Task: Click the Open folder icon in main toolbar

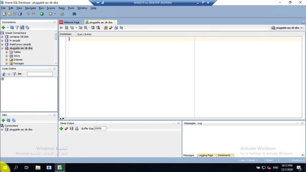Action: [10, 14]
